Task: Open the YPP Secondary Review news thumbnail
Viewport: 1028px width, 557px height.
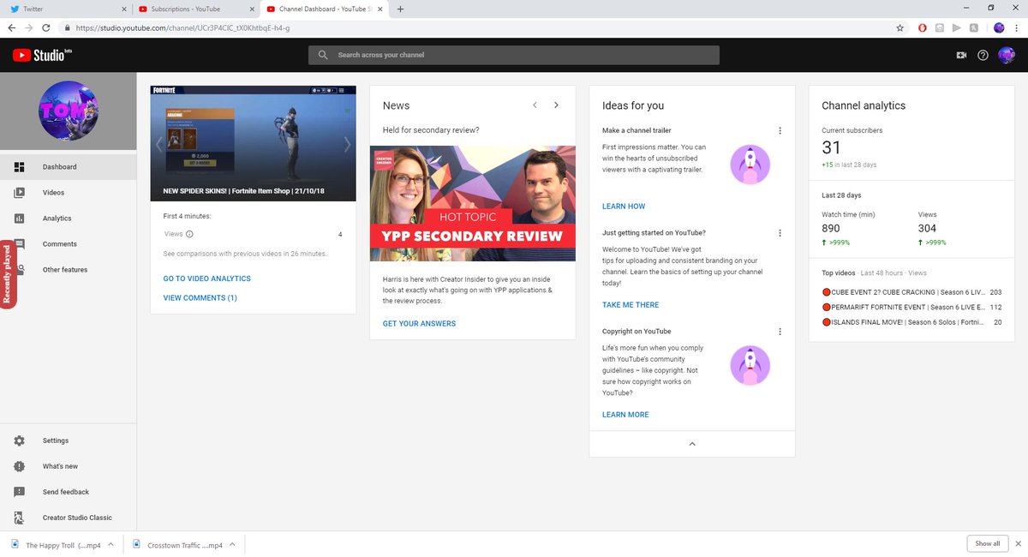Action: pos(473,203)
